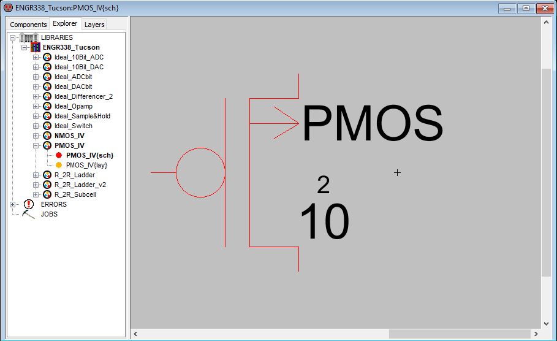
Task: Collapse the PMOS_IV tree node
Action: [36, 145]
